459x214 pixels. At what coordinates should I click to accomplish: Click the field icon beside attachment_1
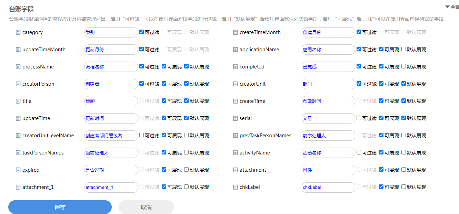click(x=18, y=187)
